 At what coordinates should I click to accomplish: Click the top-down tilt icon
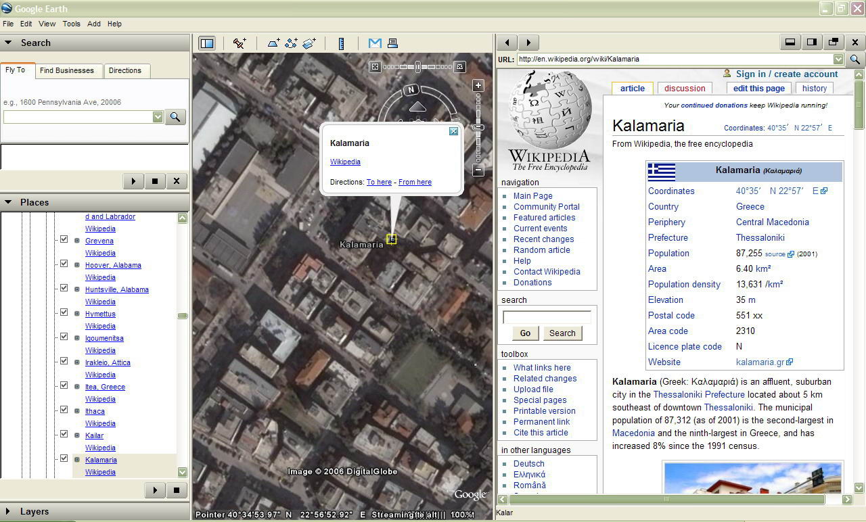tap(375, 67)
